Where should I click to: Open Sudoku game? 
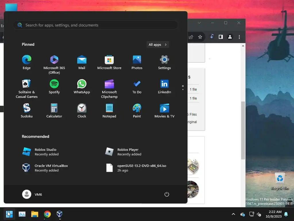tap(27, 111)
